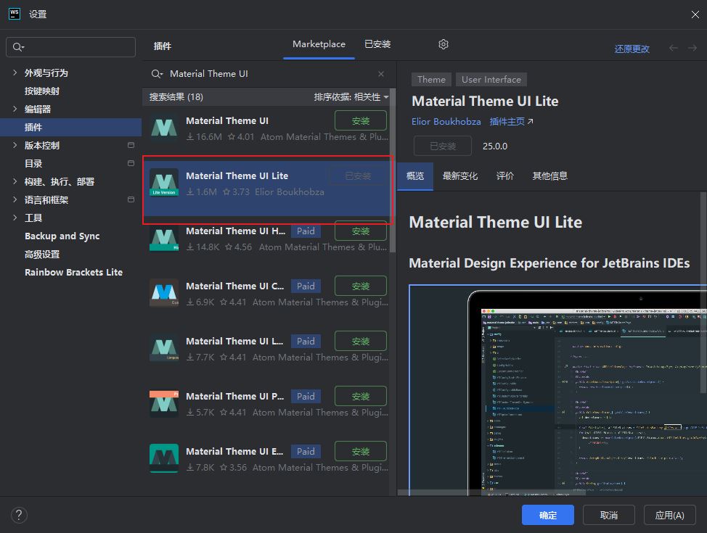Viewport: 707px width, 533px height.
Task: Click the Material Theme UI C... plugin logo
Action: pos(164,293)
